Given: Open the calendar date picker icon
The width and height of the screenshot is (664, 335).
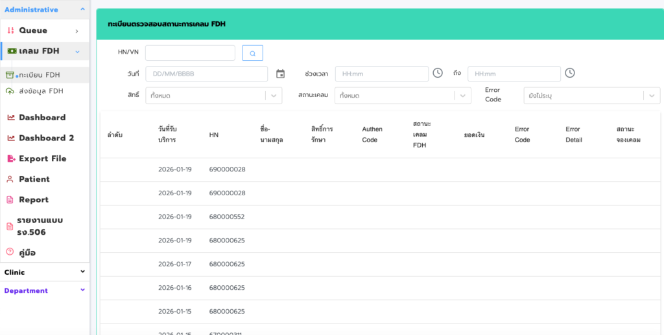Looking at the screenshot, I should [280, 74].
